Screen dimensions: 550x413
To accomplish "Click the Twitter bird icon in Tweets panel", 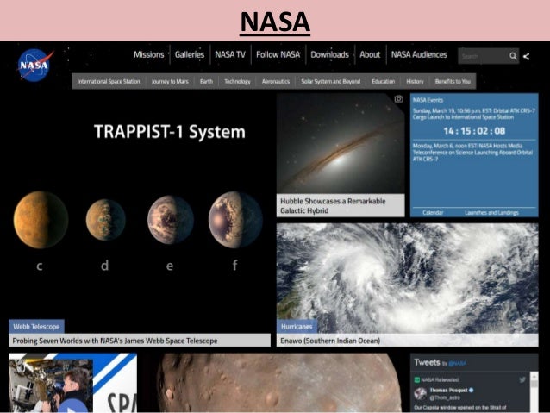I will point(522,379).
